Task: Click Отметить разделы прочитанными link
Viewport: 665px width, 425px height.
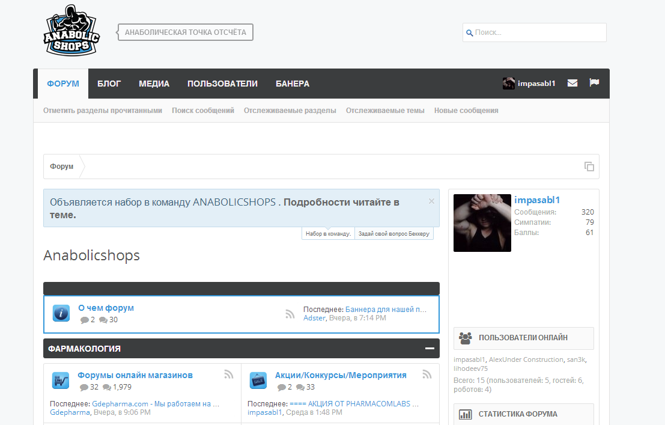Action: point(103,111)
